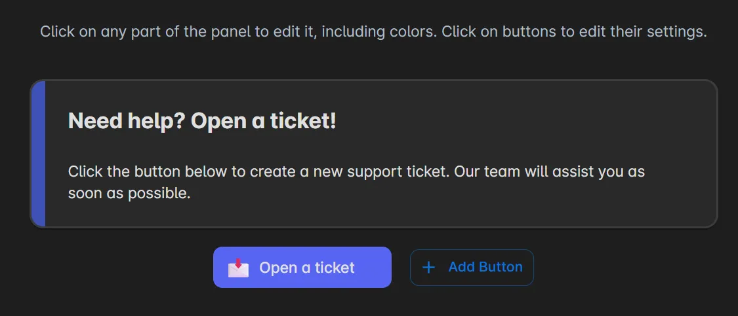Edit the panel description starting "Click the button below"
Image resolution: width=738 pixels, height=316 pixels.
coord(356,172)
